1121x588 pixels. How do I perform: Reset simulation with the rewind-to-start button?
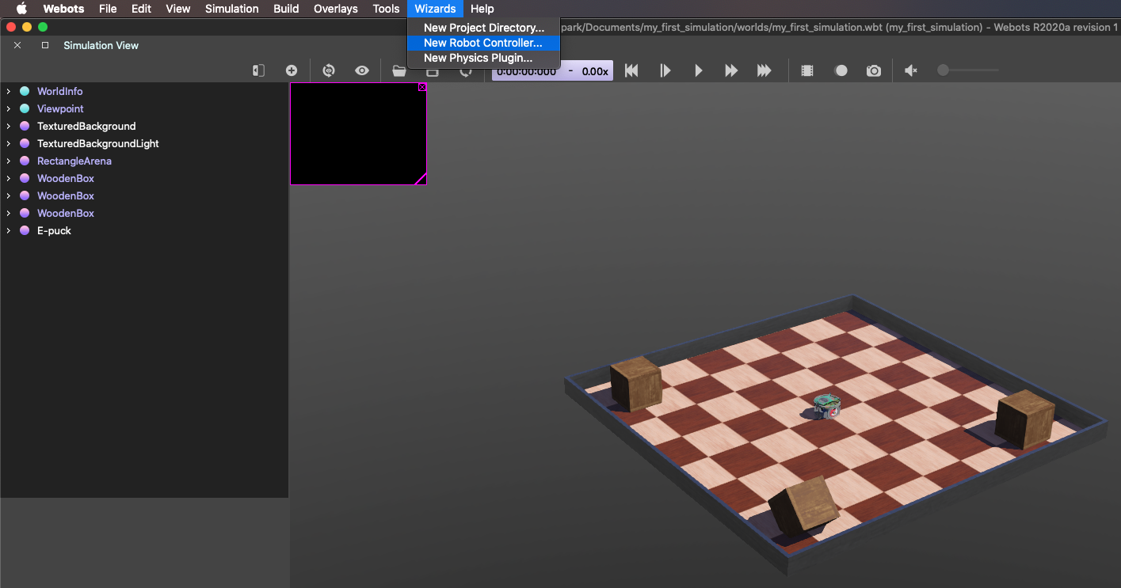click(631, 70)
